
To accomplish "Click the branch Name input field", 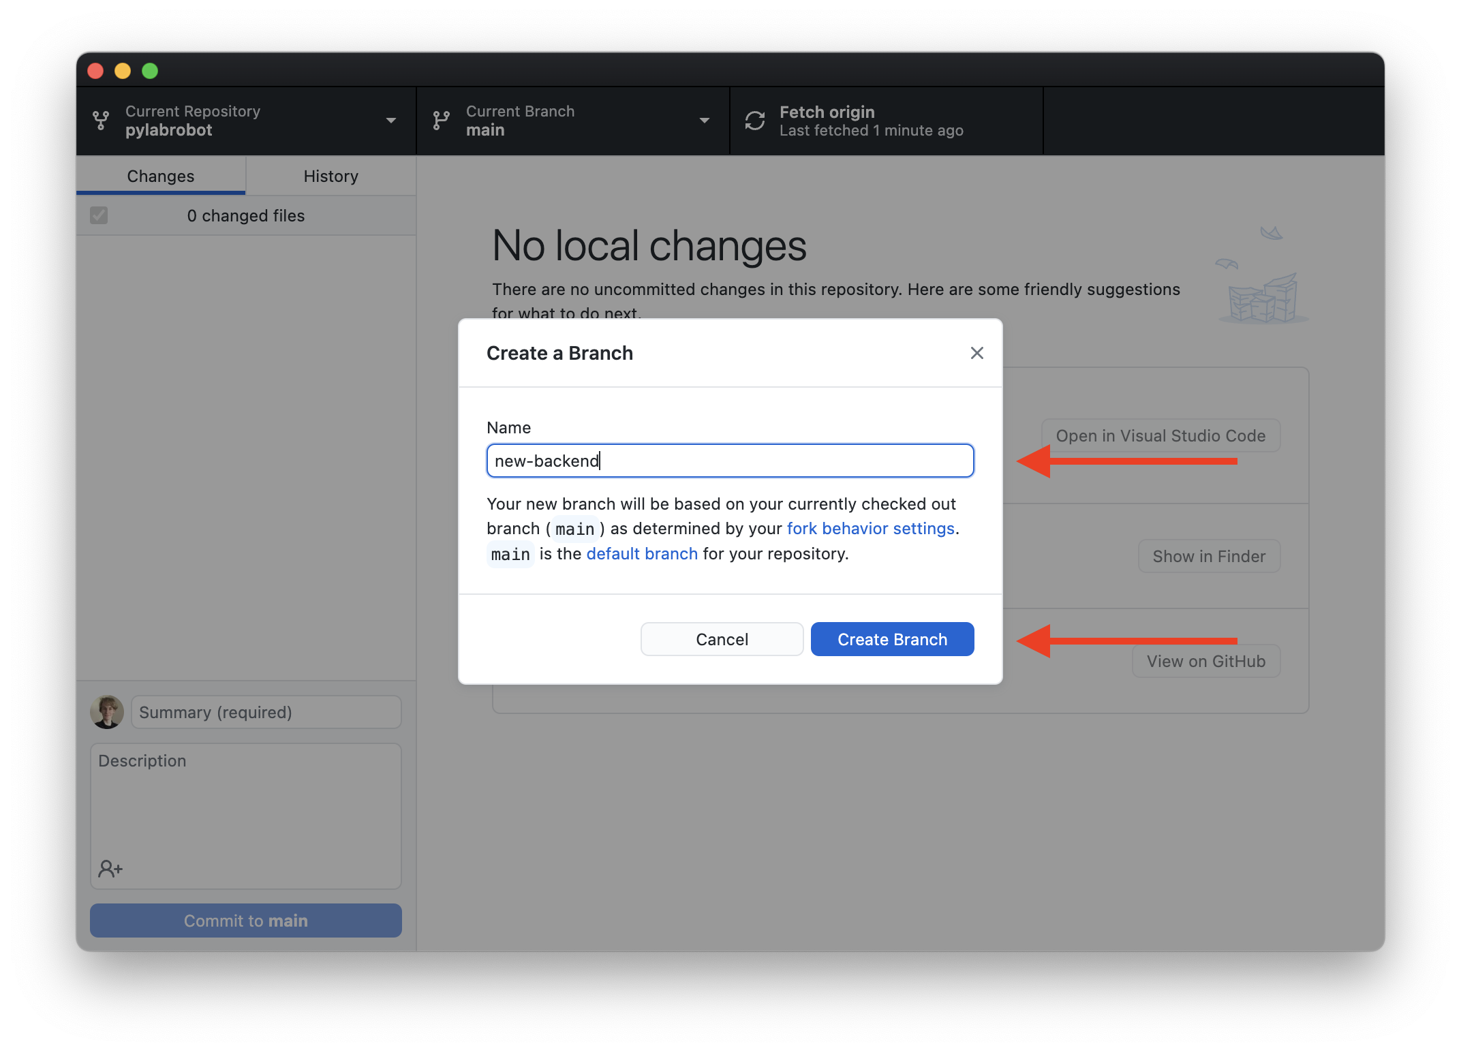I will click(730, 461).
